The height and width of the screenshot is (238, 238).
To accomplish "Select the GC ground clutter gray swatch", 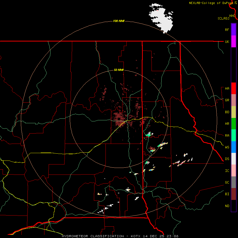I will coord(234,182).
